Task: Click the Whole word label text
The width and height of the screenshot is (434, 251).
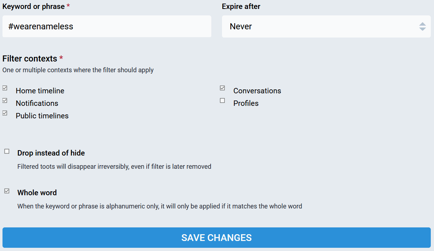Action: pos(37,193)
